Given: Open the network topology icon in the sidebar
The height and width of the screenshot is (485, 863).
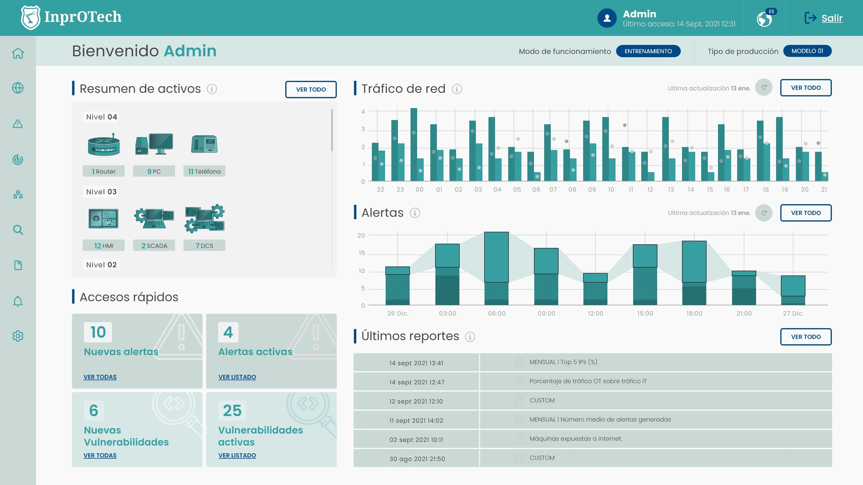Looking at the screenshot, I should tap(18, 195).
